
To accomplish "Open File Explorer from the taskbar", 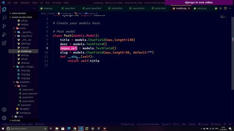I will [x=57, y=128].
